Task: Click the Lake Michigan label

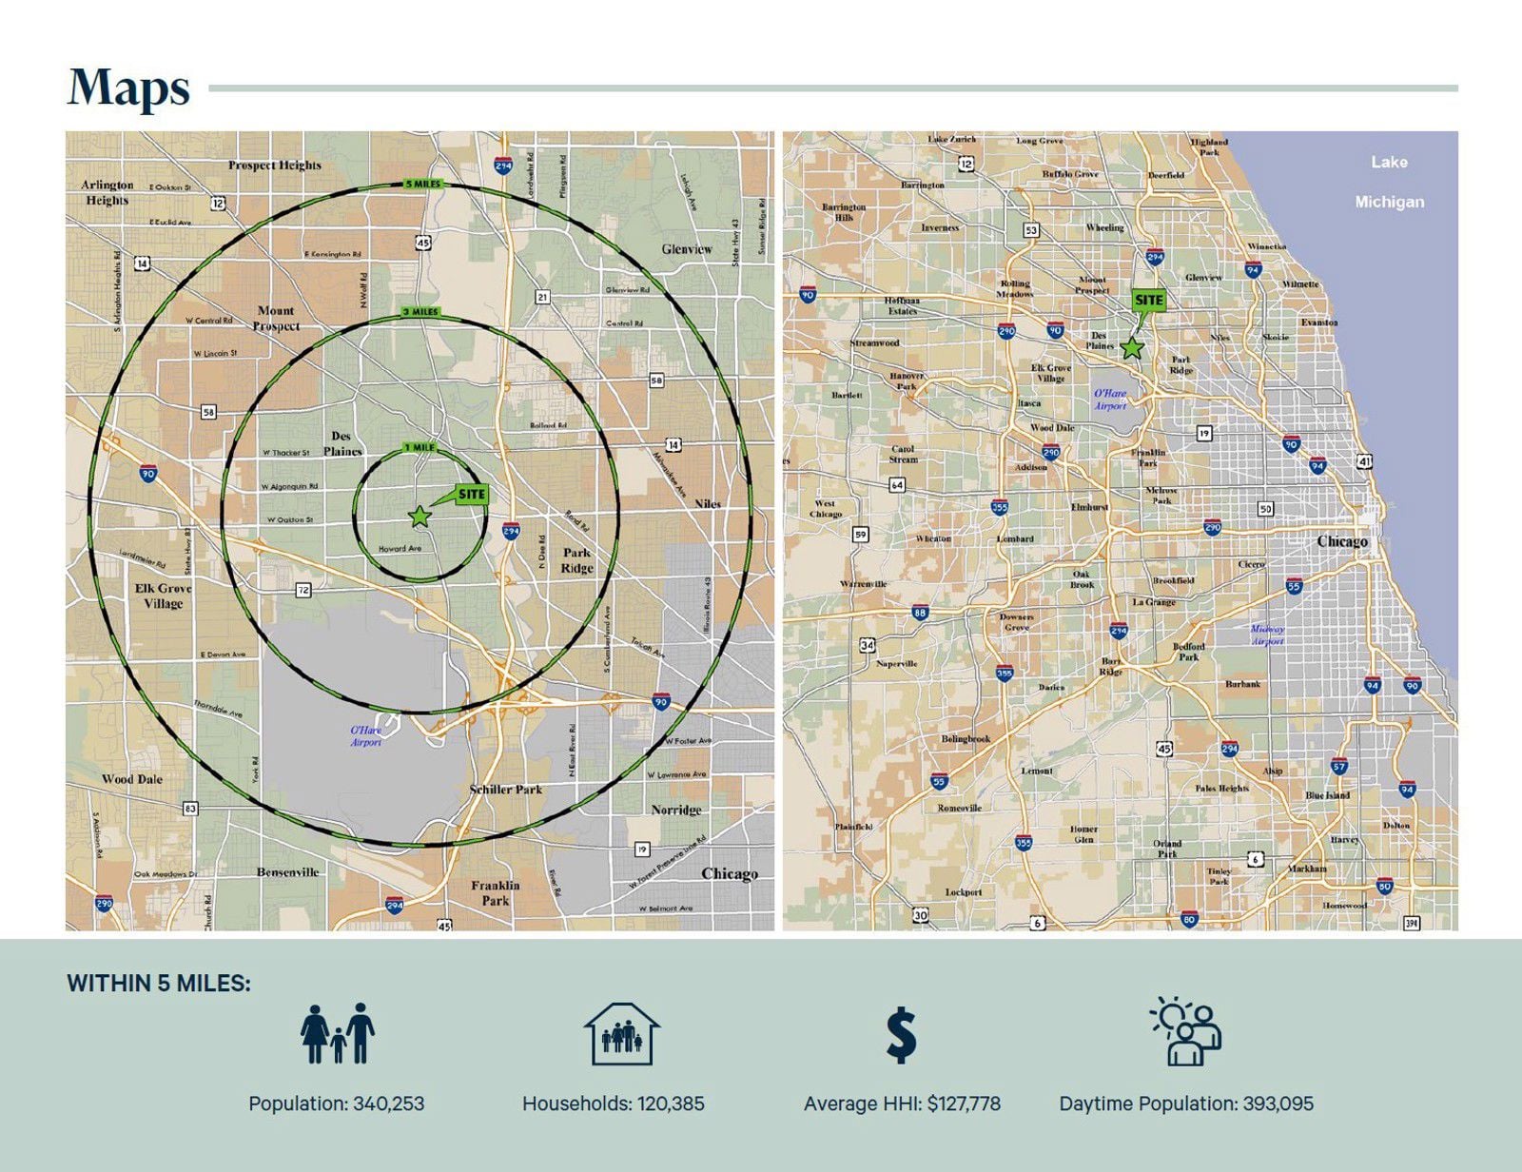Action: pos(1389,182)
